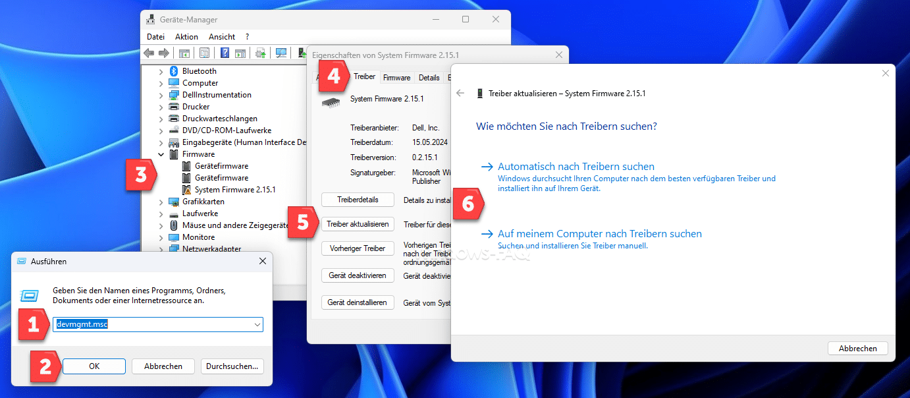The height and width of the screenshot is (398, 910).
Task: Click the update driver software toolbar icon
Action: (261, 53)
